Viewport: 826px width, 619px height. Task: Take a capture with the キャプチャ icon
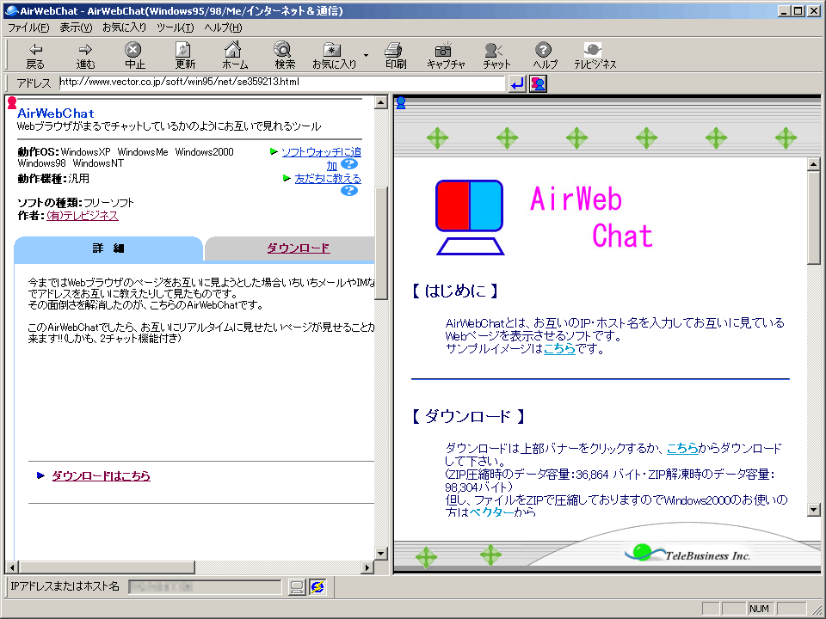pyautogui.click(x=446, y=56)
